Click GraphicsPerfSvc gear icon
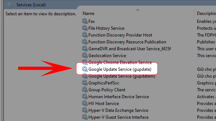216x121 pixels. (x=85, y=83)
